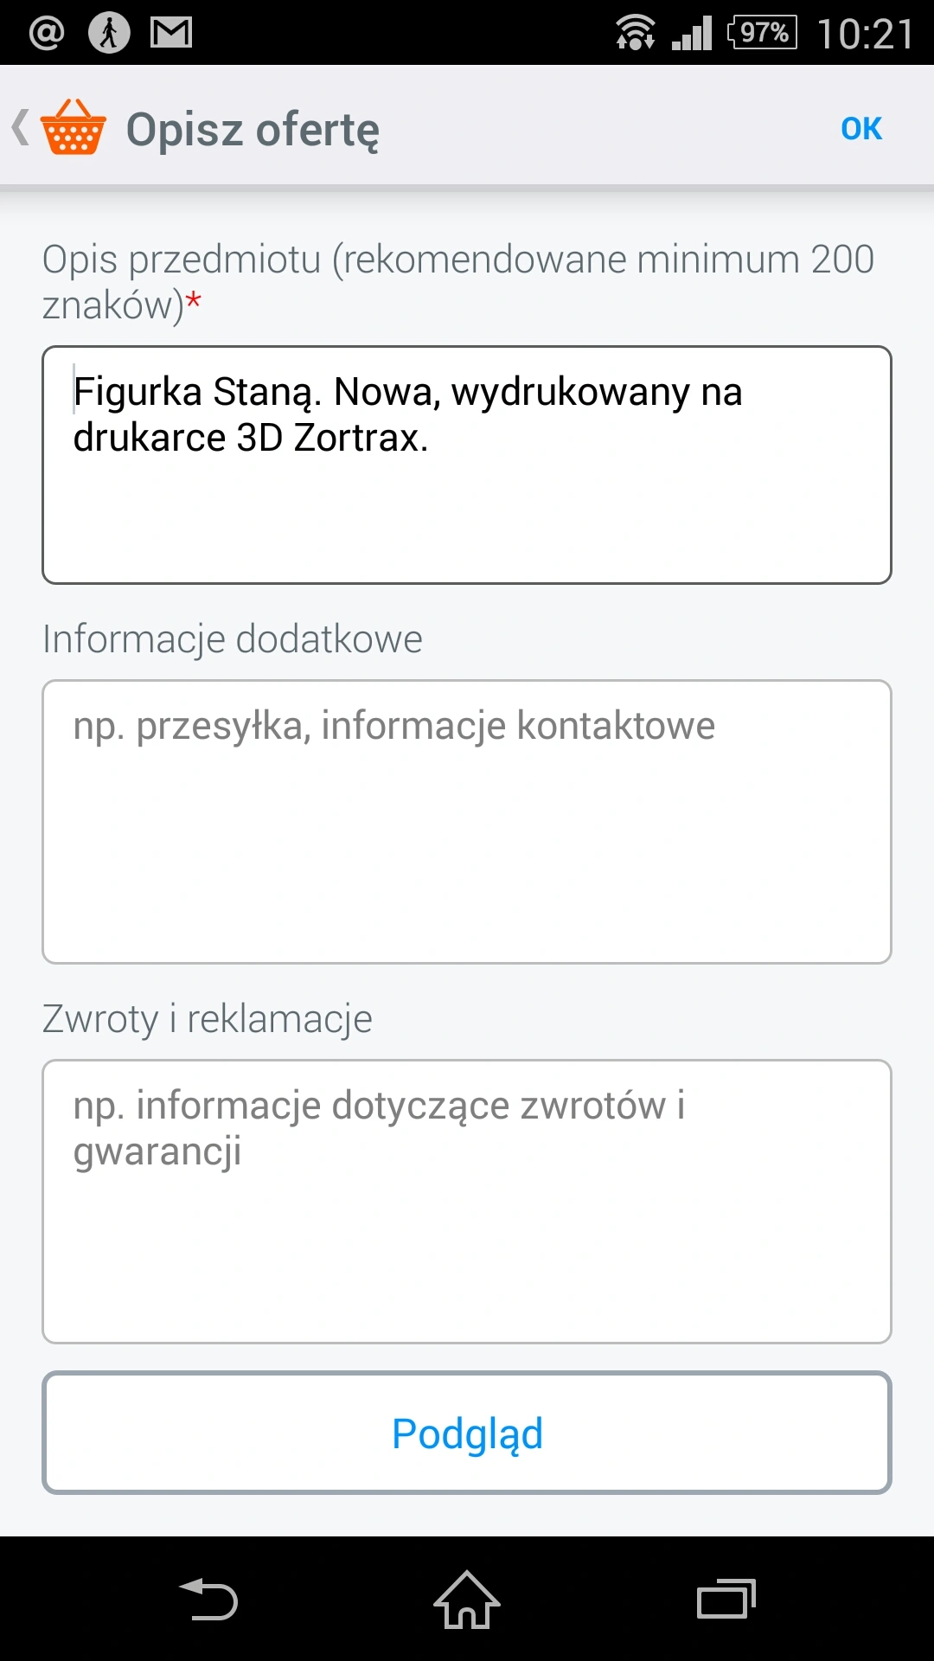The width and height of the screenshot is (934, 1661).
Task: Tap the Gmail notification icon
Action: point(171,33)
